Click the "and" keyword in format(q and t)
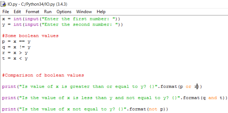Screen dimensions: 228x113 pos(212,98)
